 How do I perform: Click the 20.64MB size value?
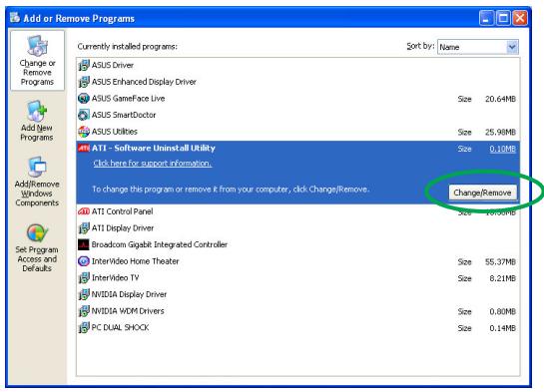[x=500, y=99]
